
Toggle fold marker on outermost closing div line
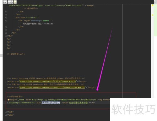coord(6,36)
